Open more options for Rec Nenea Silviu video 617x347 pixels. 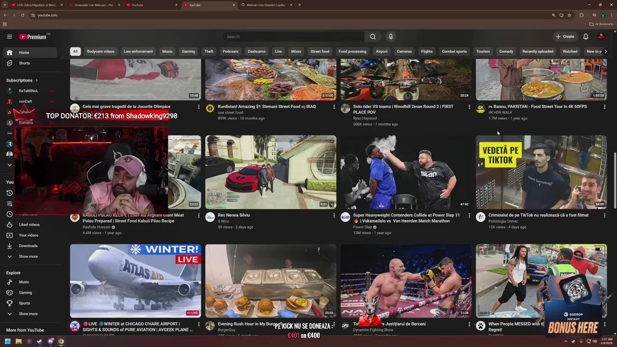tap(334, 215)
